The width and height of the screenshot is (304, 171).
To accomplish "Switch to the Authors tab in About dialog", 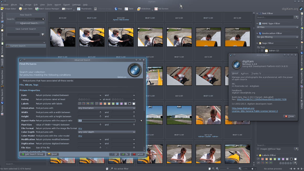I will pyautogui.click(x=244, y=74).
